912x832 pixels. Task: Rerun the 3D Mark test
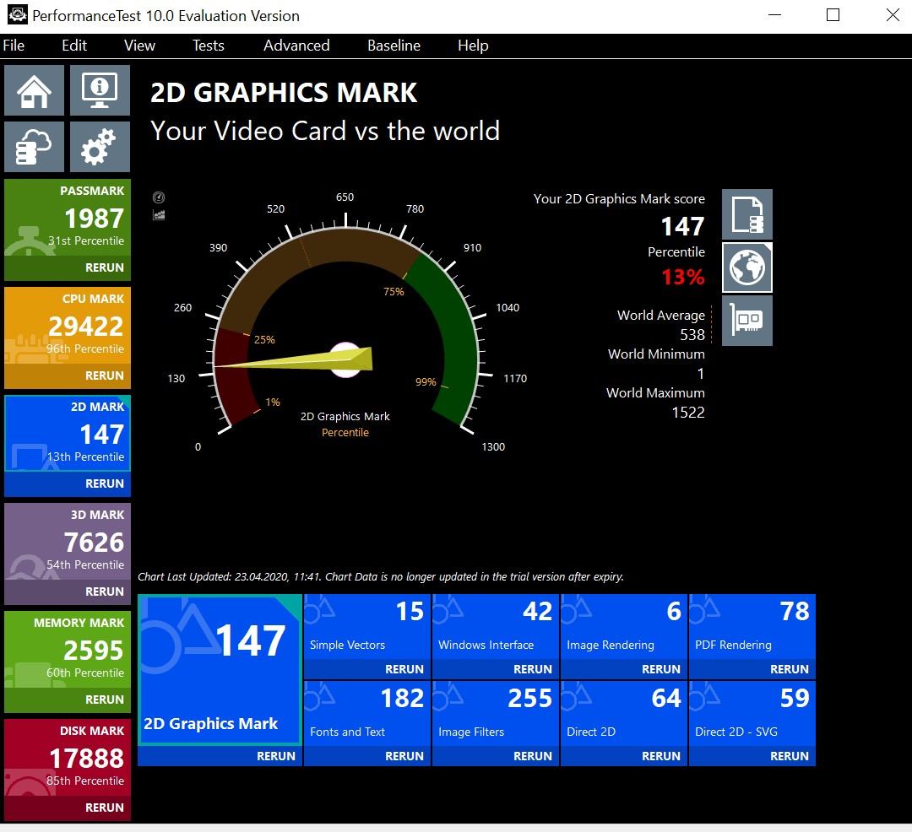tap(68, 592)
